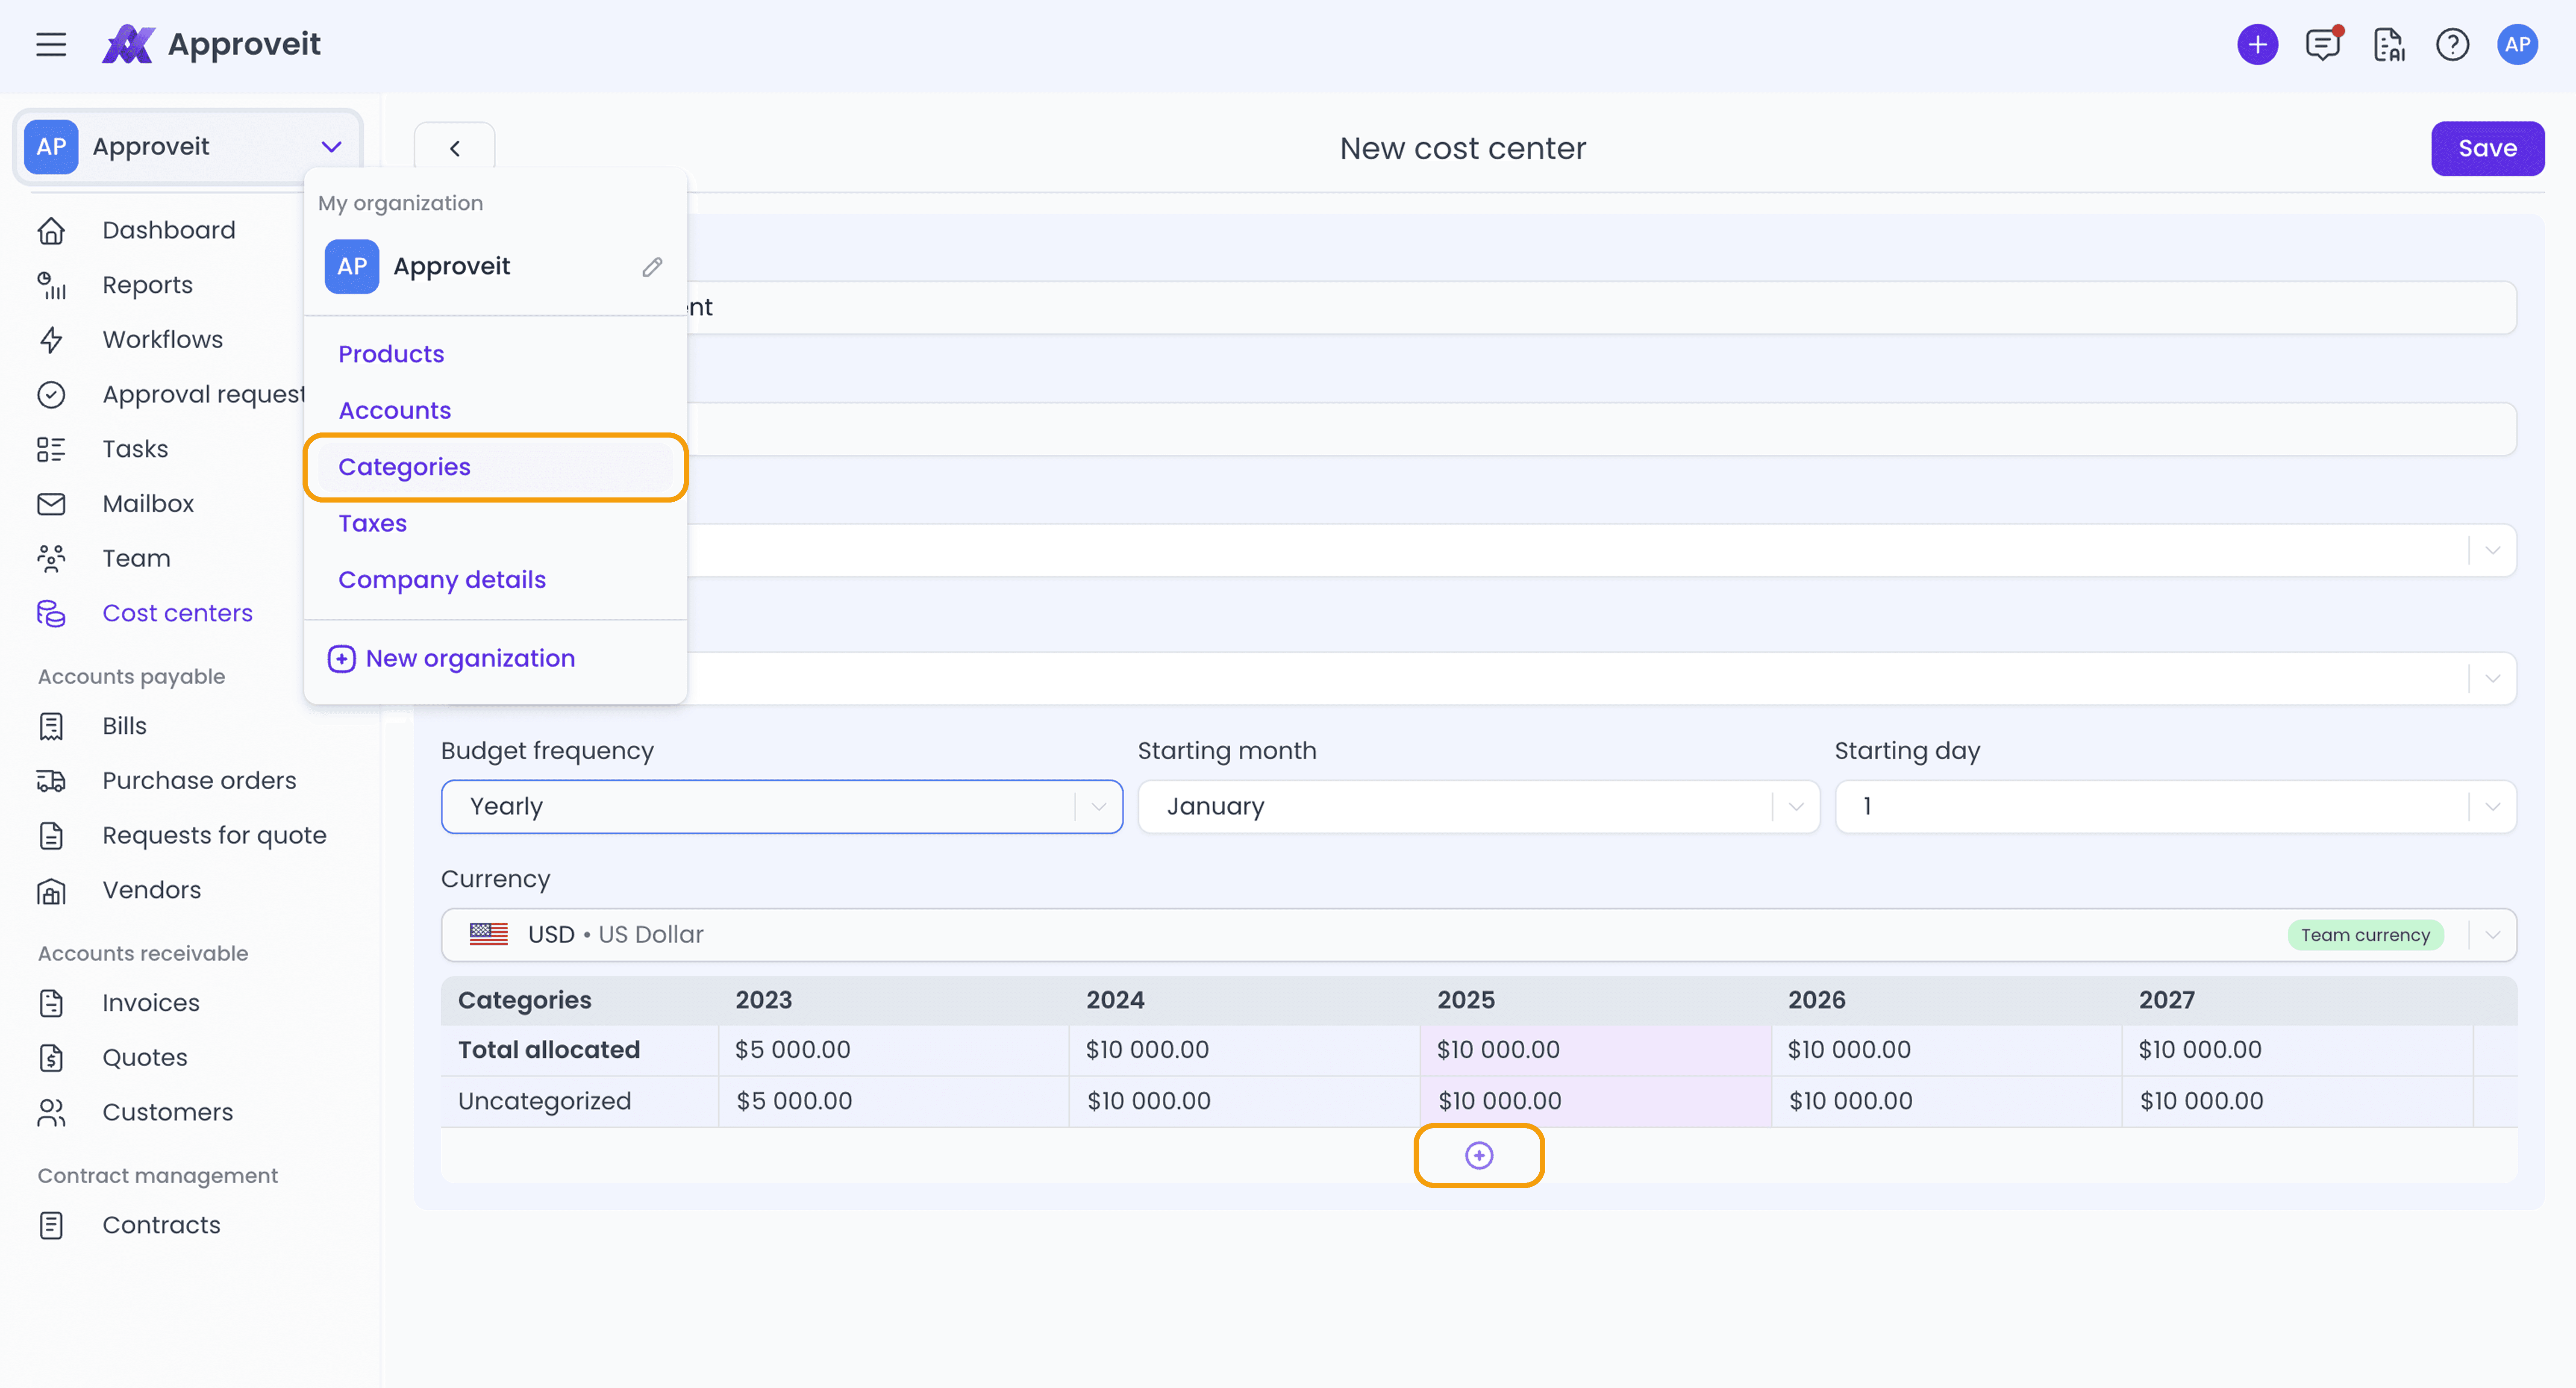
Task: Click the Approveit logo
Action: [211, 44]
